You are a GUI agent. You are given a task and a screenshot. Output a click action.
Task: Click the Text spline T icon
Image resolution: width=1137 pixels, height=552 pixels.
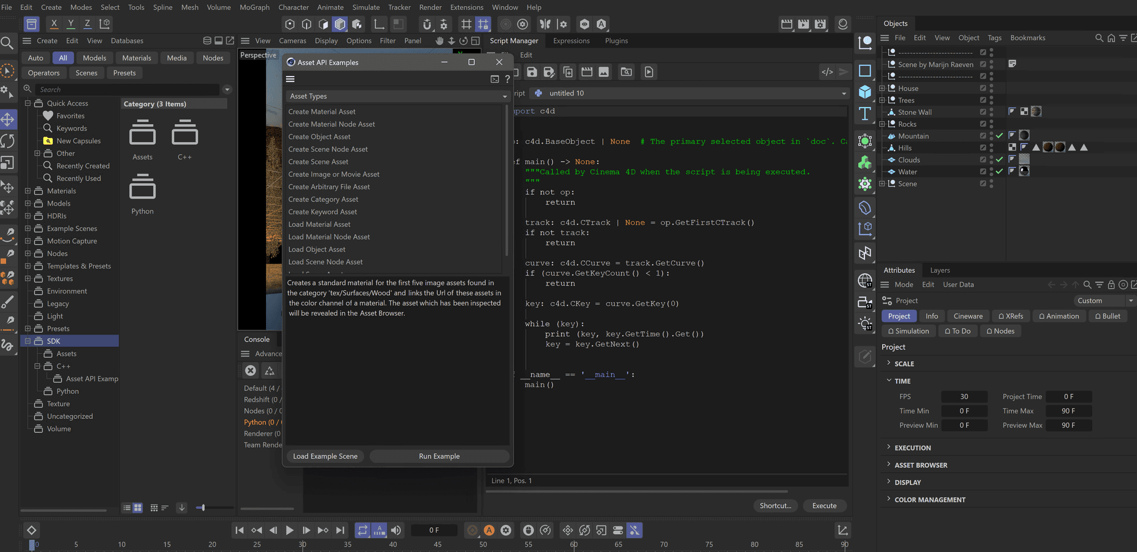coord(865,114)
